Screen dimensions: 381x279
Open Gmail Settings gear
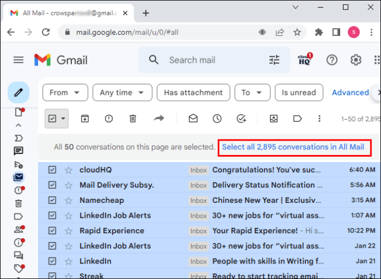tap(356, 60)
